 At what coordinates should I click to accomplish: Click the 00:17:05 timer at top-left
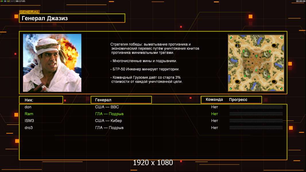(x=20, y=1)
